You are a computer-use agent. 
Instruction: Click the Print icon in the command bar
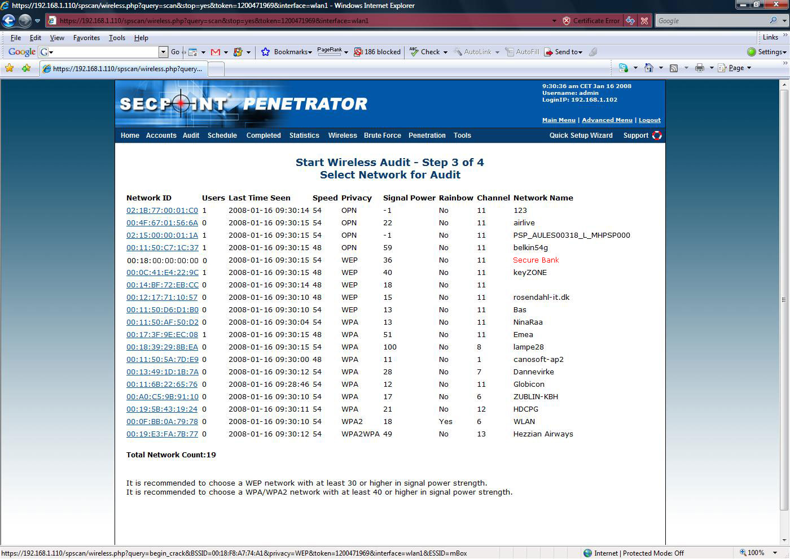click(x=700, y=68)
